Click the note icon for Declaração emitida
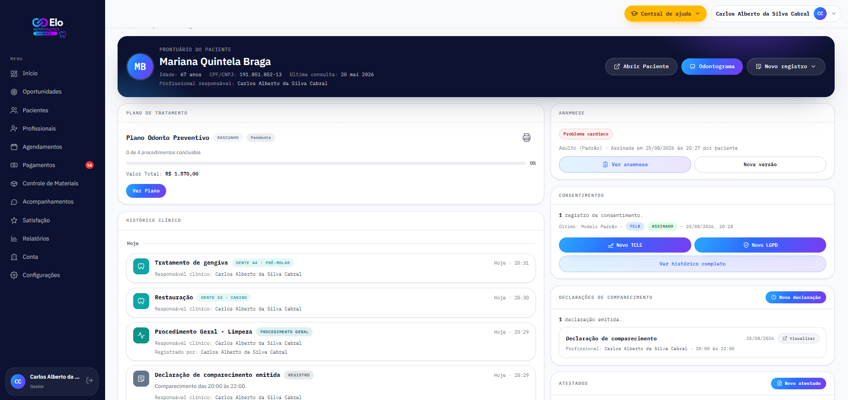848x400 pixels. 141,379
